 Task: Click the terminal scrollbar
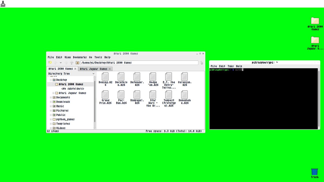point(319,99)
